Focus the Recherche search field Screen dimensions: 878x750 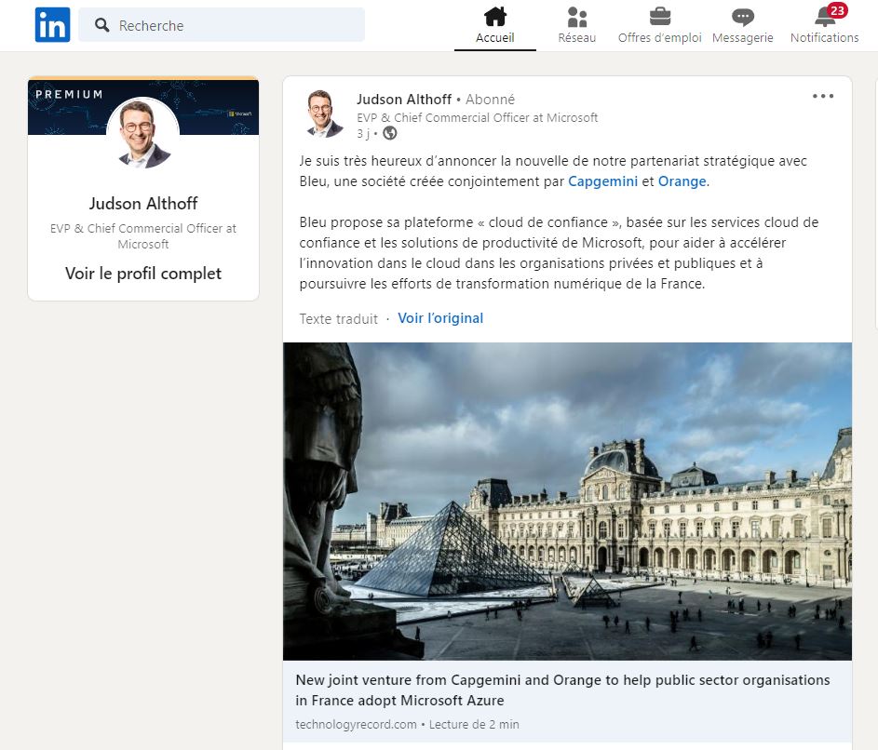(222, 24)
